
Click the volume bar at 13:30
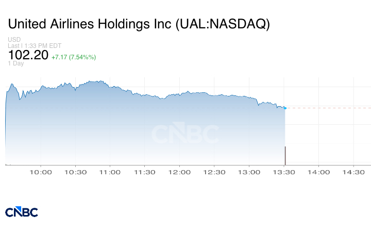[285, 156]
